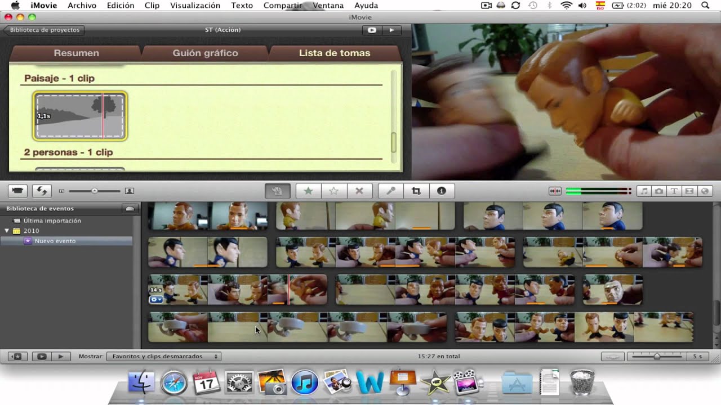Screen dimensions: 721x405
Task: Open the transitions browser
Action: point(689,191)
